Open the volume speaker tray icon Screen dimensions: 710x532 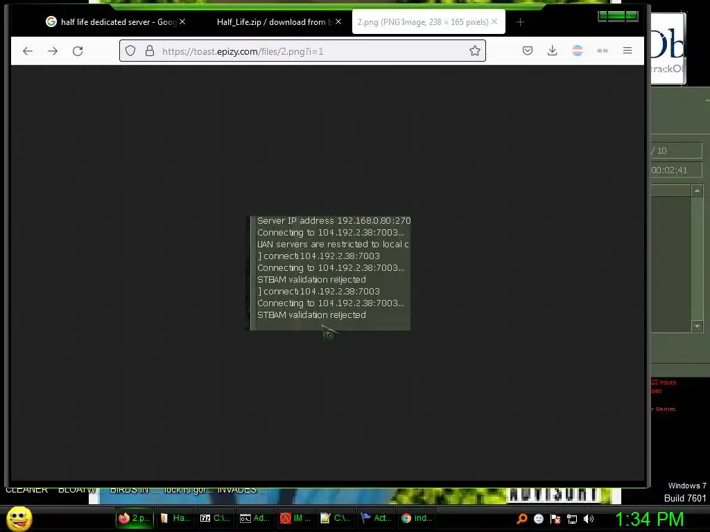pyautogui.click(x=589, y=519)
